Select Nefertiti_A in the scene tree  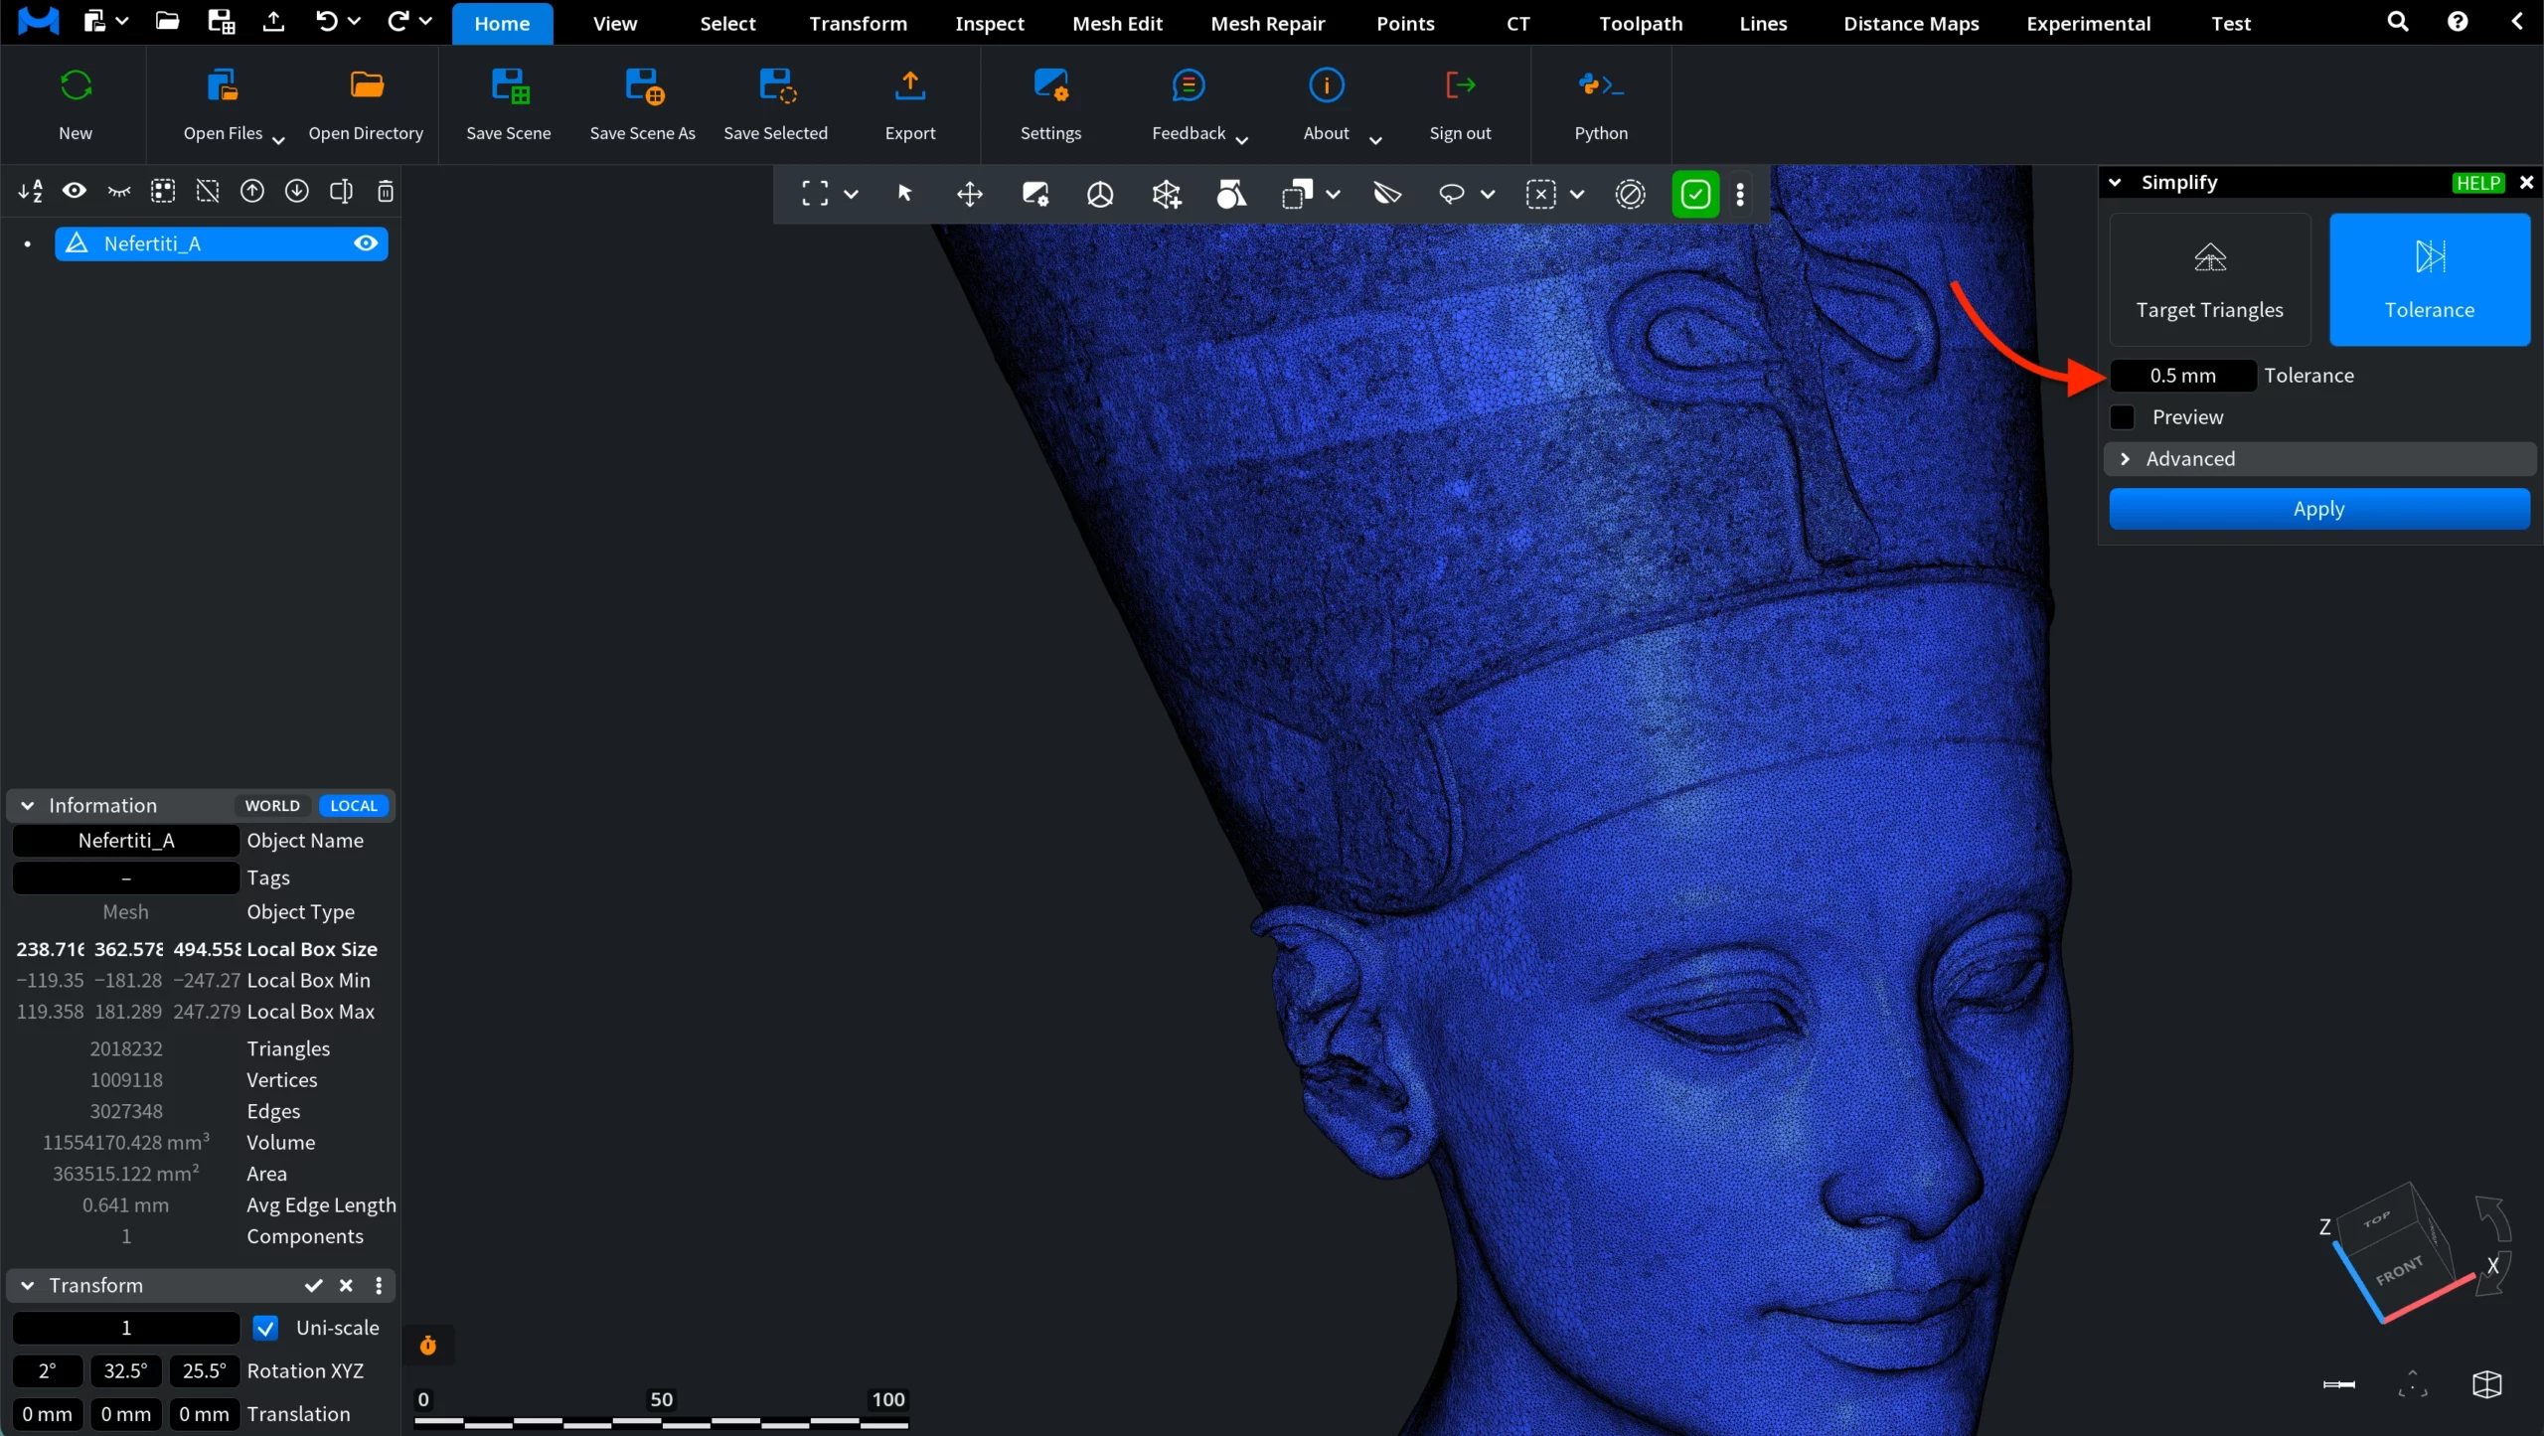221,243
